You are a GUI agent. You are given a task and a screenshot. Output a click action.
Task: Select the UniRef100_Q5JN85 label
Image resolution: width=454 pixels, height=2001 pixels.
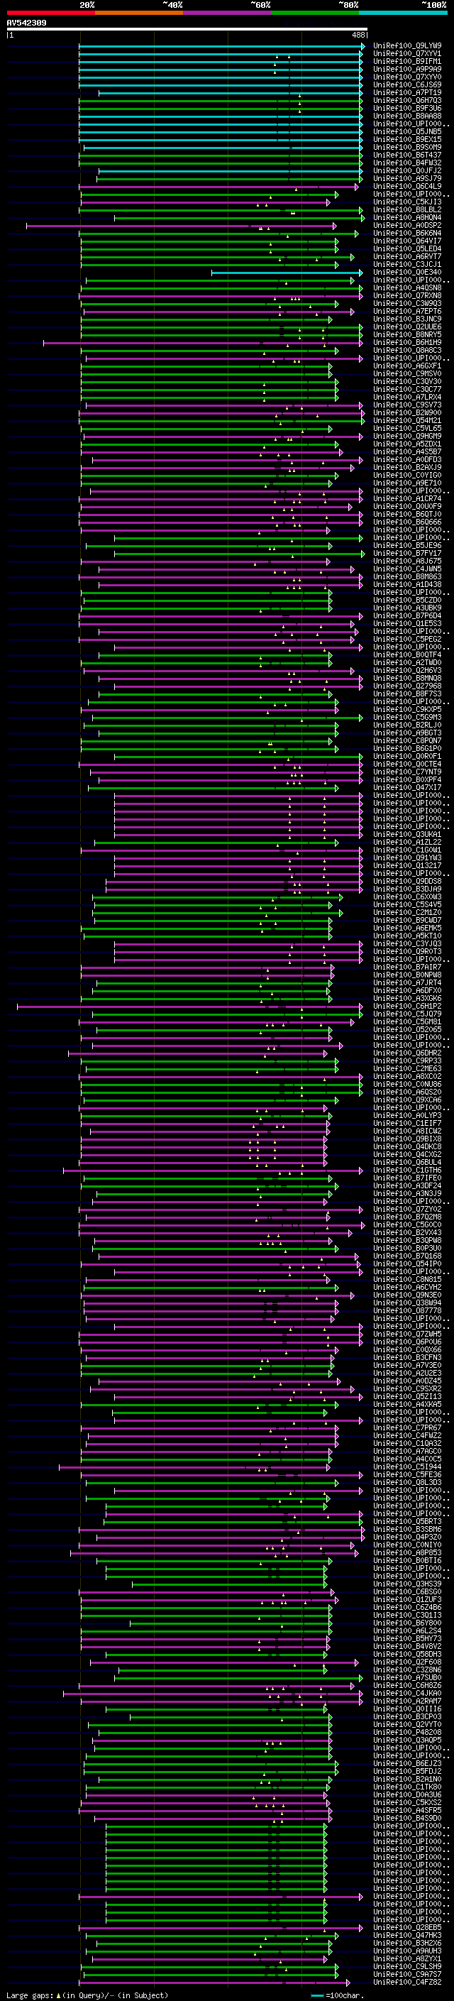[x=407, y=131]
